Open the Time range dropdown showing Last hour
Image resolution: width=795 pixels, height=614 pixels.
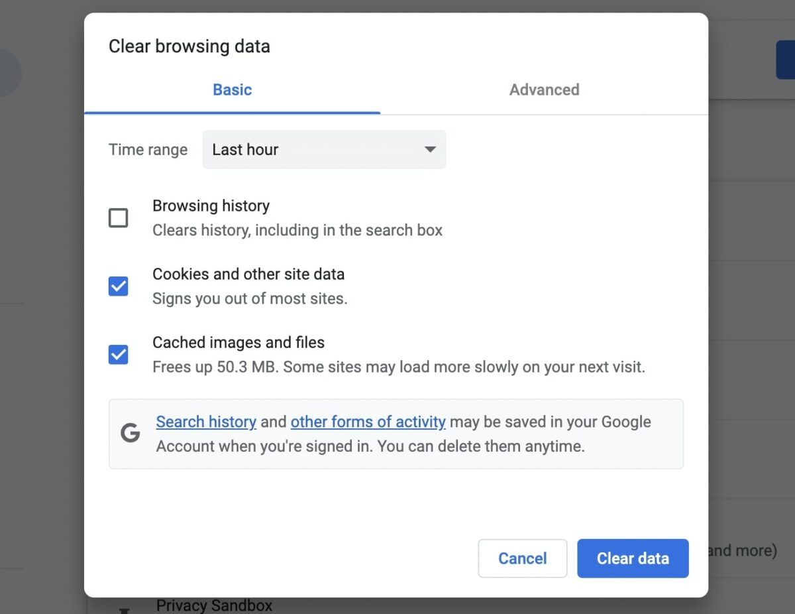[x=323, y=150]
